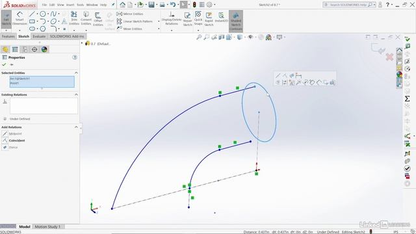Open the Appearances task pane icon

pyautogui.click(x=400, y=74)
